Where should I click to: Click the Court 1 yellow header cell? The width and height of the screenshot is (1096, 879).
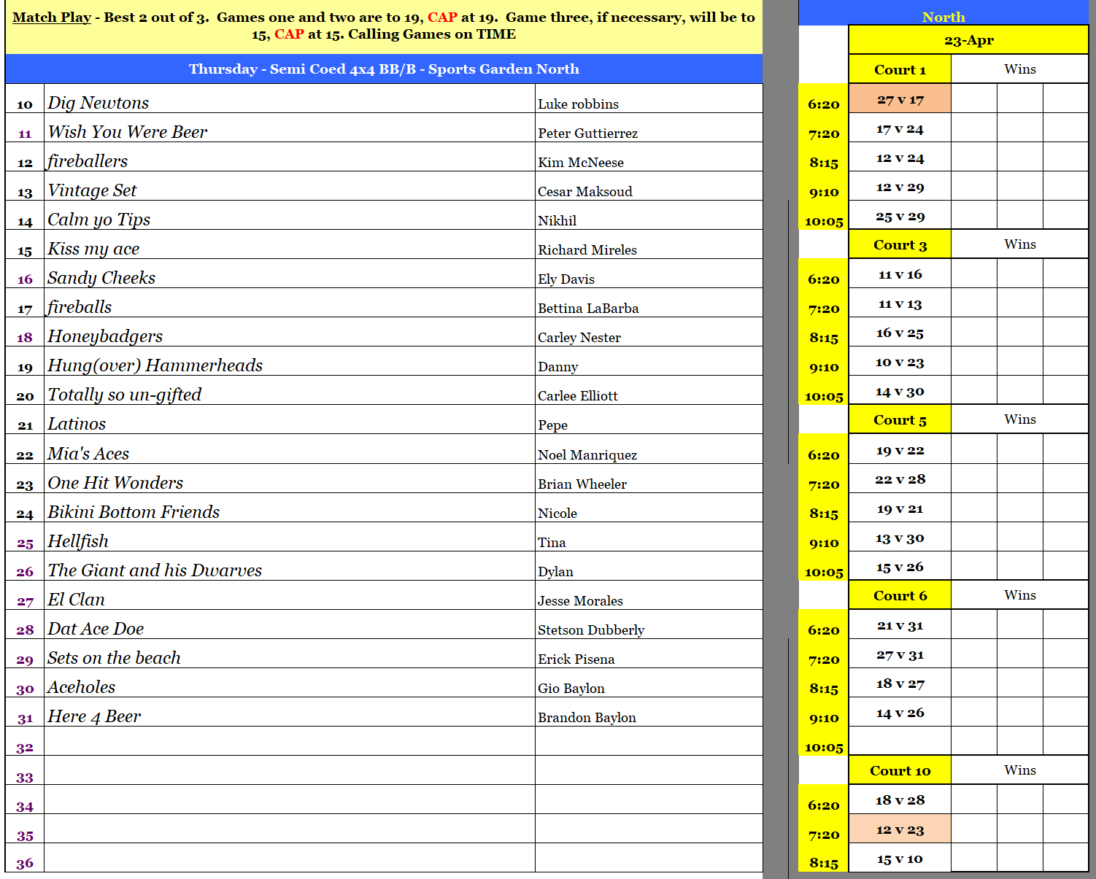coord(899,70)
